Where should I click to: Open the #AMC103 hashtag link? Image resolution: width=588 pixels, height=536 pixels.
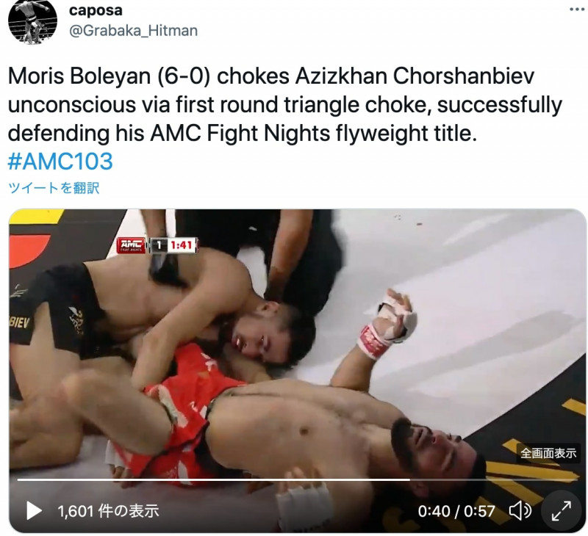click(x=60, y=162)
